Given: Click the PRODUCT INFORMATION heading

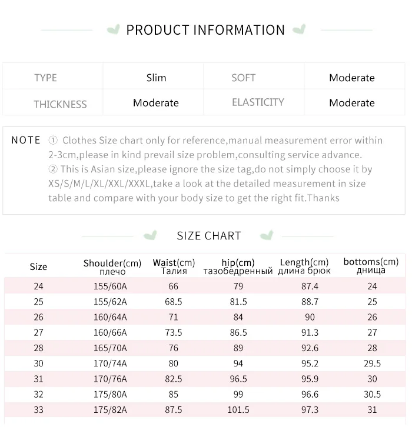Looking at the screenshot, I should coord(205,30).
